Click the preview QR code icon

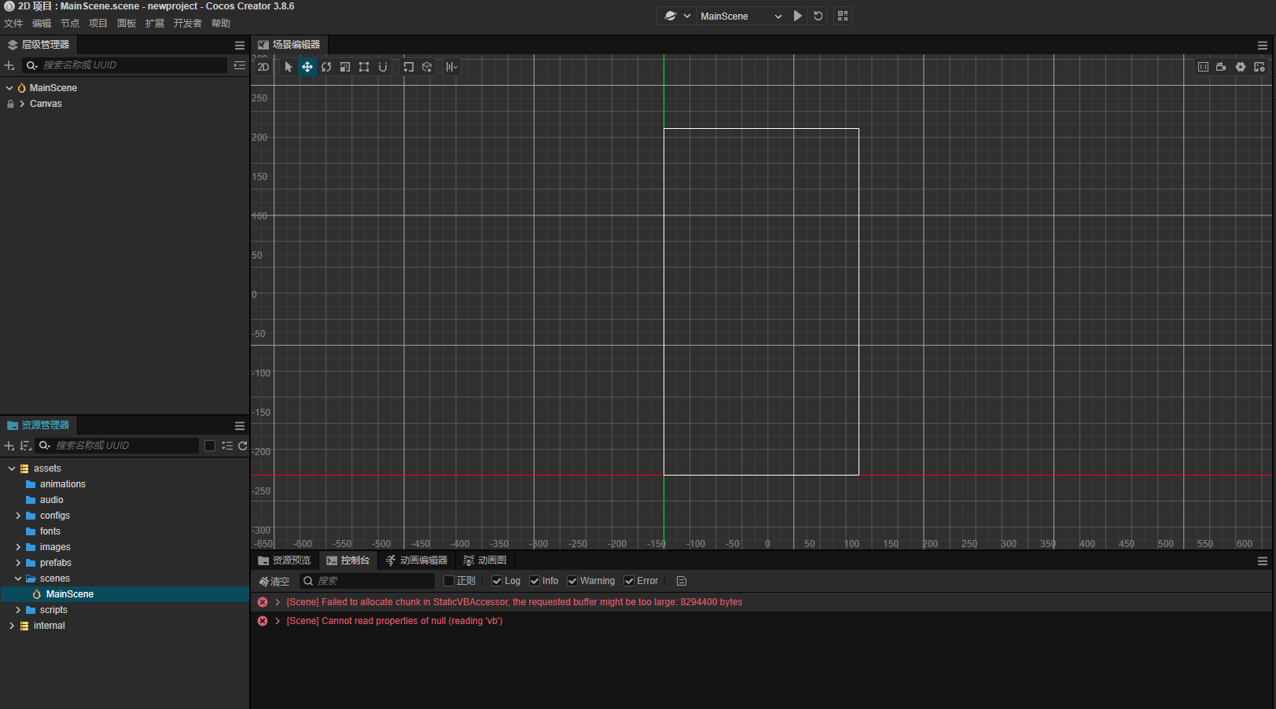tap(843, 16)
